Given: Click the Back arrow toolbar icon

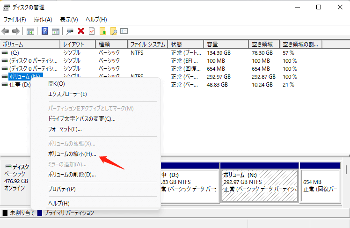Looking at the screenshot, I should (x=5, y=31).
